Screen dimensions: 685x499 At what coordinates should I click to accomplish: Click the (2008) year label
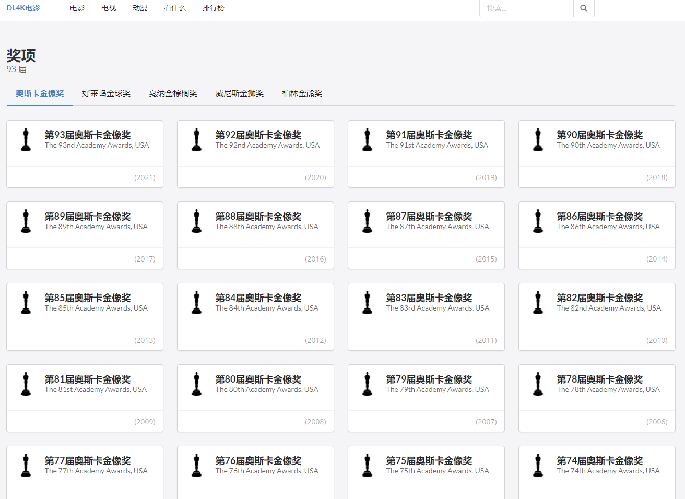tap(315, 422)
